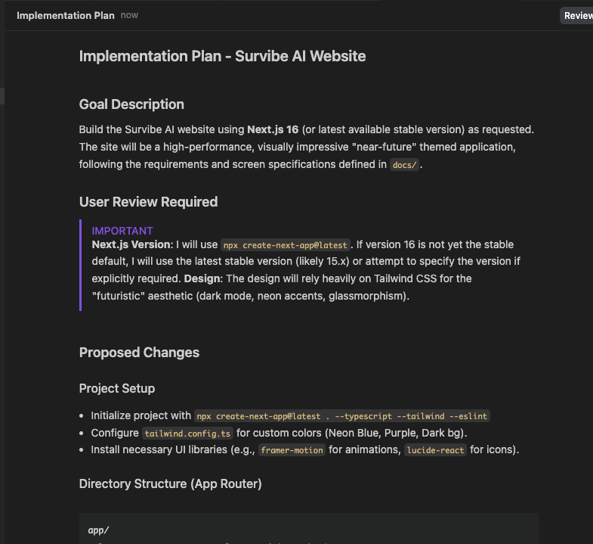Click the main Survibe AI Website title
The height and width of the screenshot is (544, 593).
(x=222, y=56)
